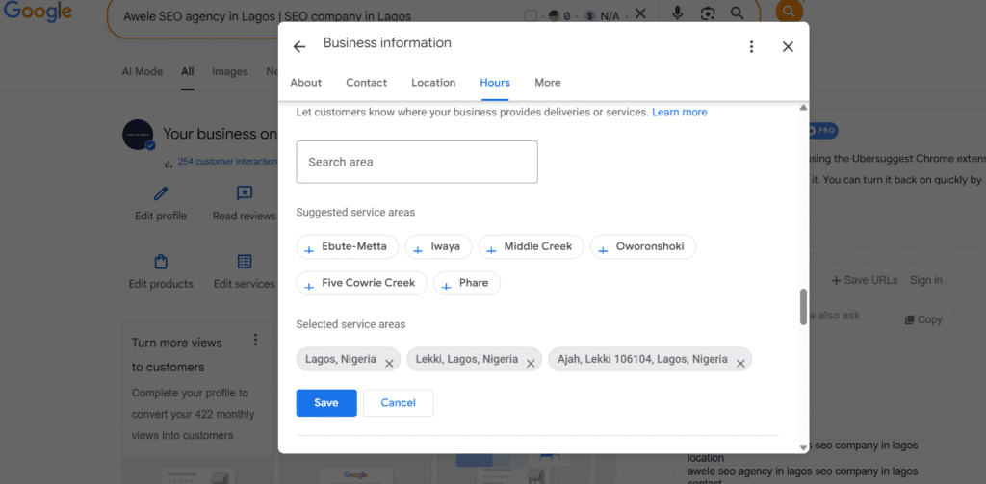Open the Location tab
The width and height of the screenshot is (986, 484).
point(433,83)
